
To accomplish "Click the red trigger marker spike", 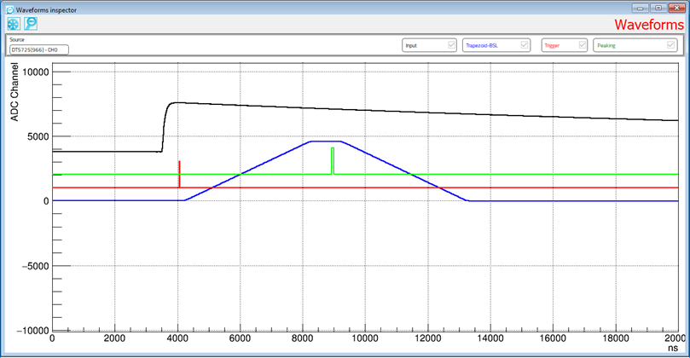I will (x=180, y=174).
